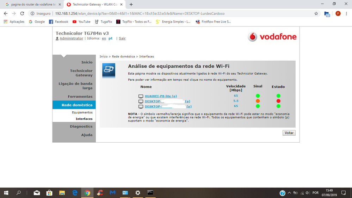Open the Command Prompt taskbar icon

tap(150, 193)
